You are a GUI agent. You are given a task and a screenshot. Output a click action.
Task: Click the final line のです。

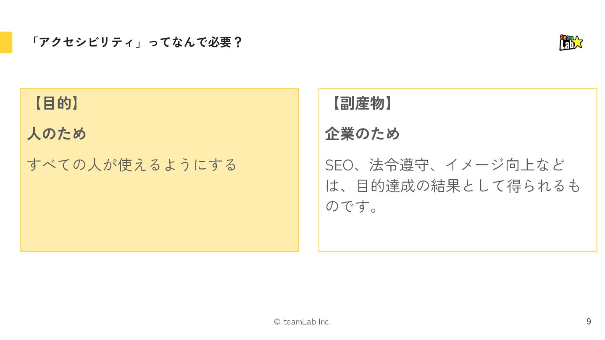[x=352, y=206]
